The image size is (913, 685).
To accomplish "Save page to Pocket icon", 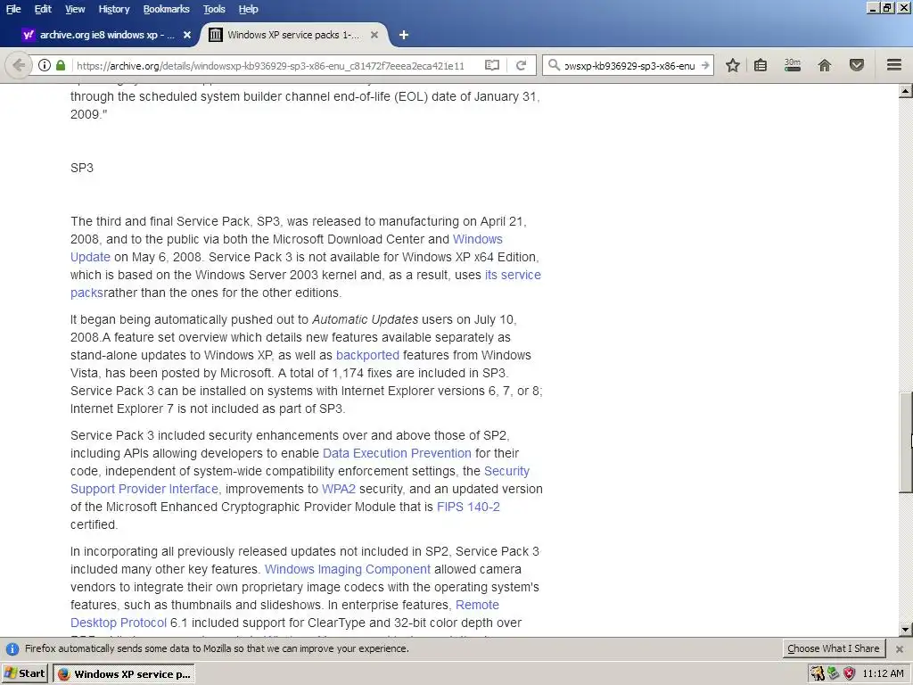I will 857,65.
